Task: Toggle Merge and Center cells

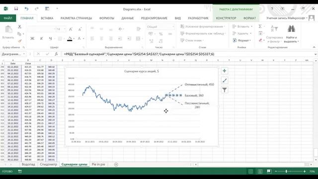Action: [x=138, y=38]
